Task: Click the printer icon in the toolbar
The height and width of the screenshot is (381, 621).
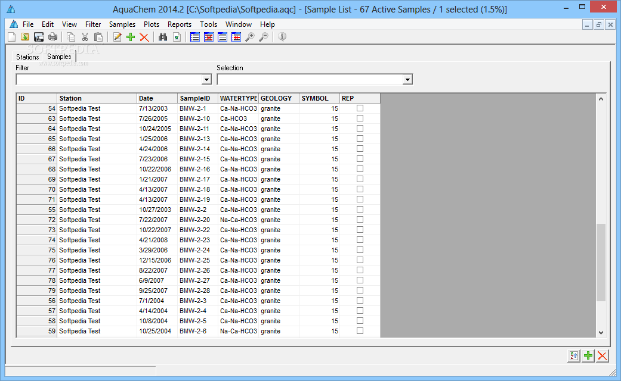Action: point(52,37)
